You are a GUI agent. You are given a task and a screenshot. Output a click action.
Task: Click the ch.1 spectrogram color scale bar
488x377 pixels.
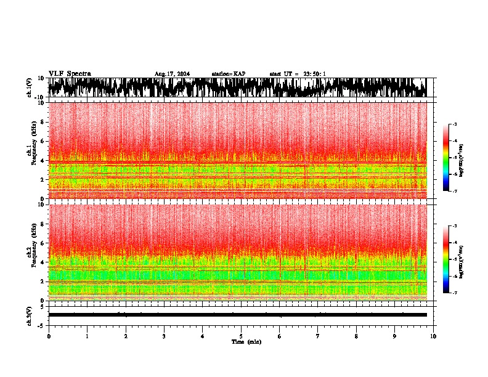[x=445, y=158]
